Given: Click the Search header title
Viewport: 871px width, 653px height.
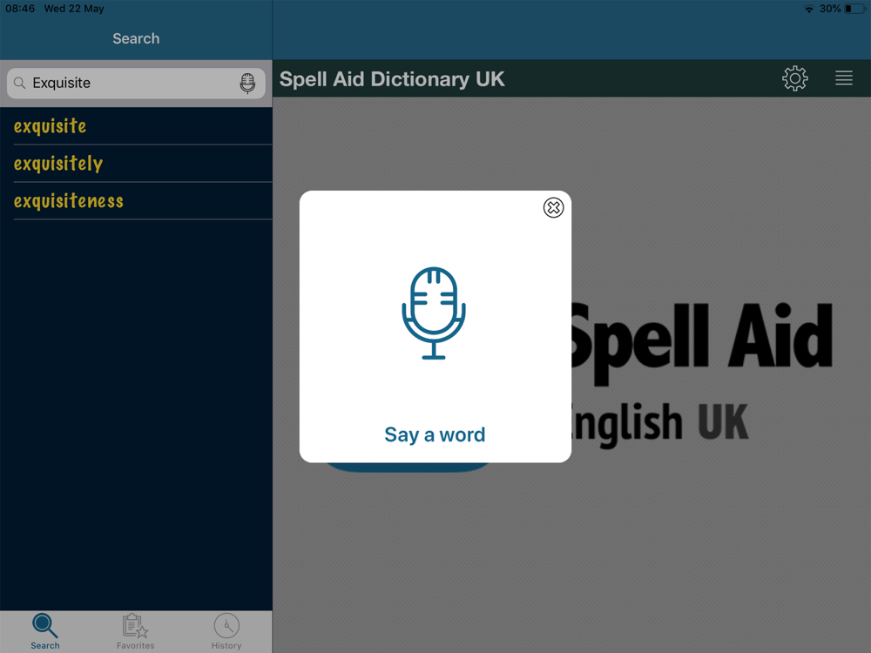Looking at the screenshot, I should (x=136, y=38).
